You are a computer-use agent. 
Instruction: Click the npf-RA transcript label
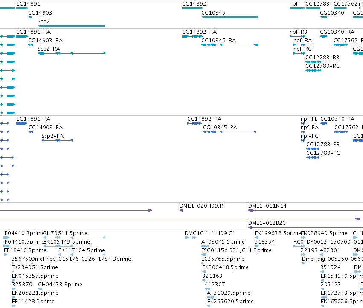click(302, 41)
